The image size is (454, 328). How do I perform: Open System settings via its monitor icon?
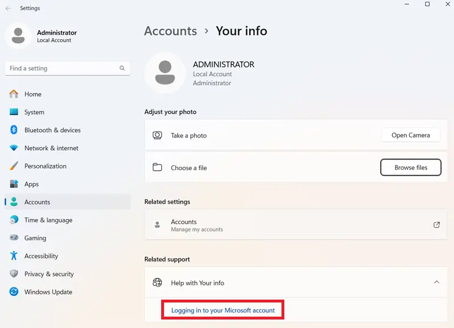coord(14,112)
